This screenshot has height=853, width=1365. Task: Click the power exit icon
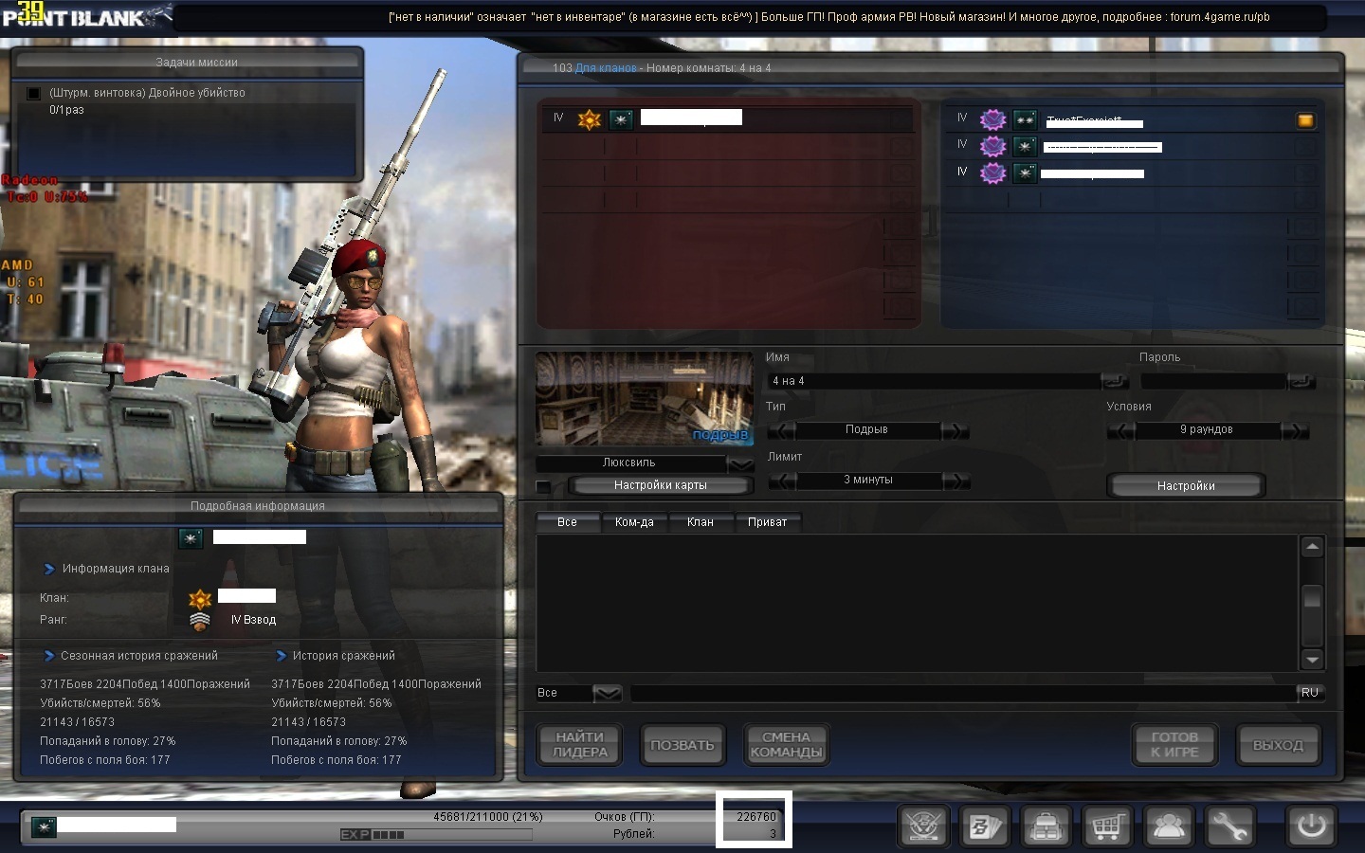click(x=1312, y=826)
